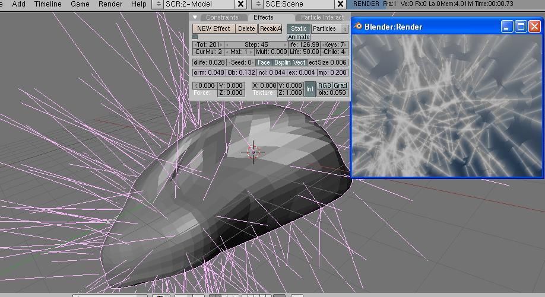
Task: Adjust the Randlife 0.028 field
Action: pos(210,62)
